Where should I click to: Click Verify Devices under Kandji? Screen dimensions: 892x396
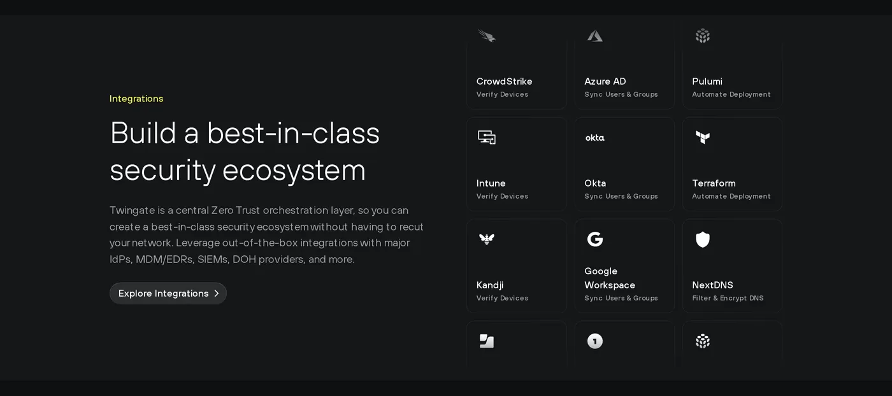[x=503, y=298]
